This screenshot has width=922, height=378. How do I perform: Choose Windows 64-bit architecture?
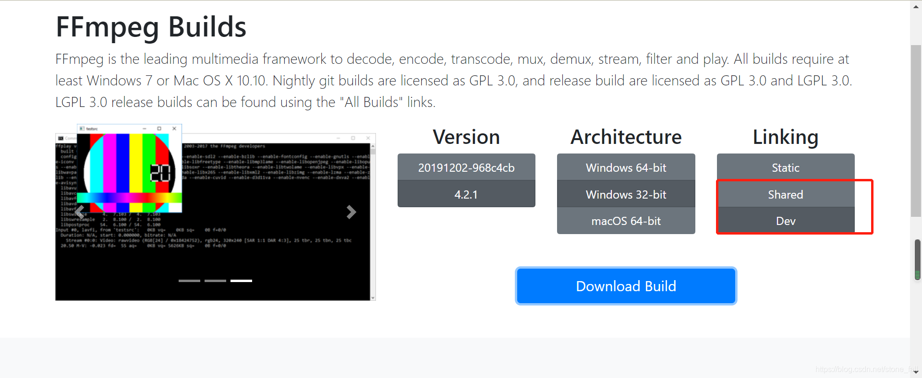click(626, 167)
